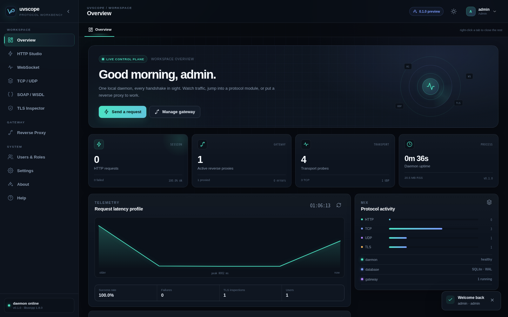This screenshot has width=508, height=317.
Task: Click the Reverse Proxy route icon
Action: (10, 133)
